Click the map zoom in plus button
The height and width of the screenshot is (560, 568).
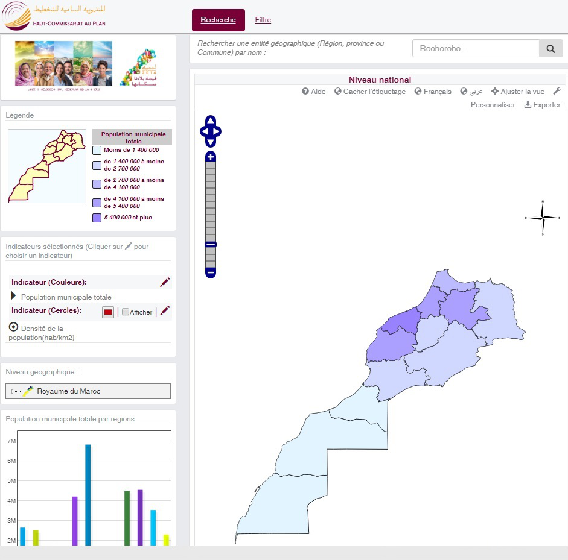(211, 157)
